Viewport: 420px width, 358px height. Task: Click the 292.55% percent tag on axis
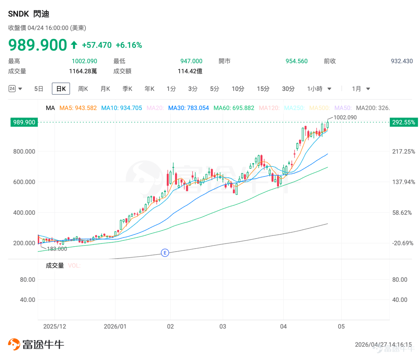[x=404, y=122]
